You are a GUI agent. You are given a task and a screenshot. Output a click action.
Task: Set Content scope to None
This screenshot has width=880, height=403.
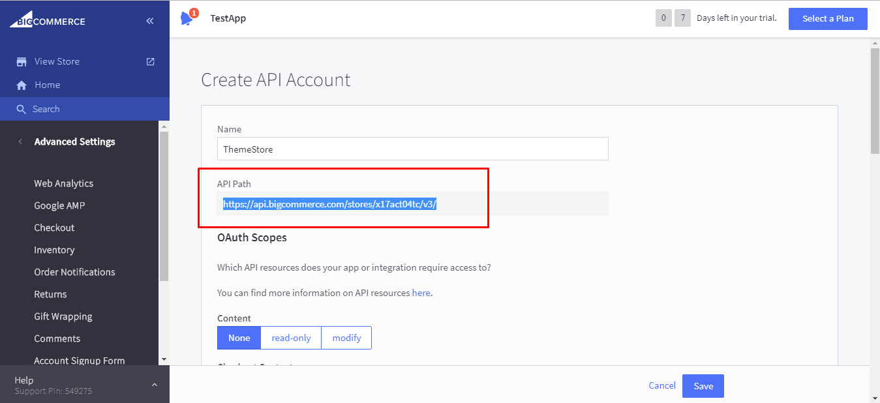239,338
